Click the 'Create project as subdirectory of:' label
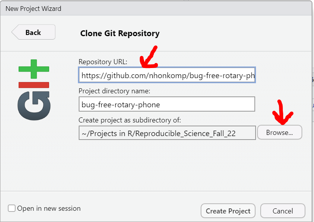Screen dimensions: 314x222 (x=130, y=120)
